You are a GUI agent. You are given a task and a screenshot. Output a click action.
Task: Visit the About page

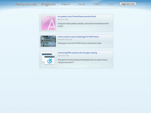pos(111,4)
